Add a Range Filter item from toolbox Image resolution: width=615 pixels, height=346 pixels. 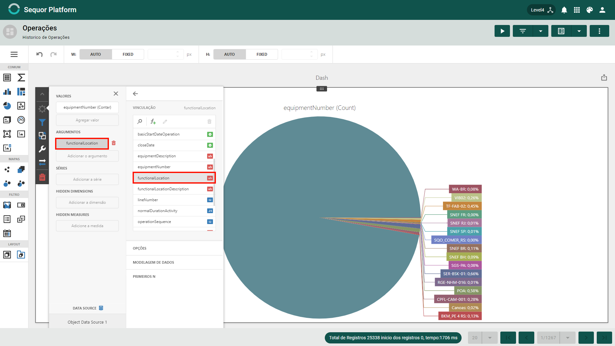(x=7, y=205)
